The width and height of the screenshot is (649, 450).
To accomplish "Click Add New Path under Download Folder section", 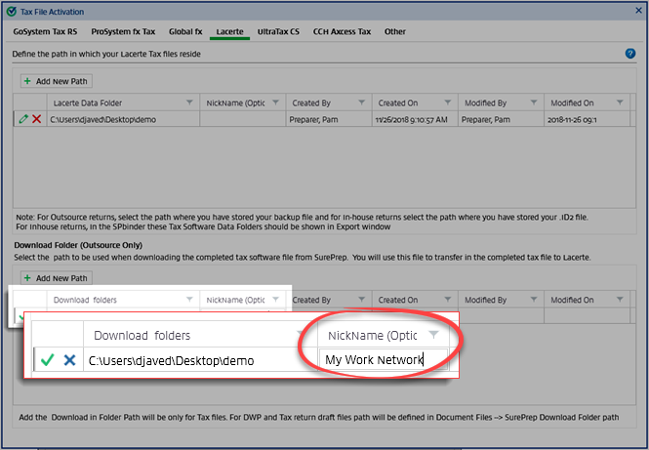I will pos(56,278).
